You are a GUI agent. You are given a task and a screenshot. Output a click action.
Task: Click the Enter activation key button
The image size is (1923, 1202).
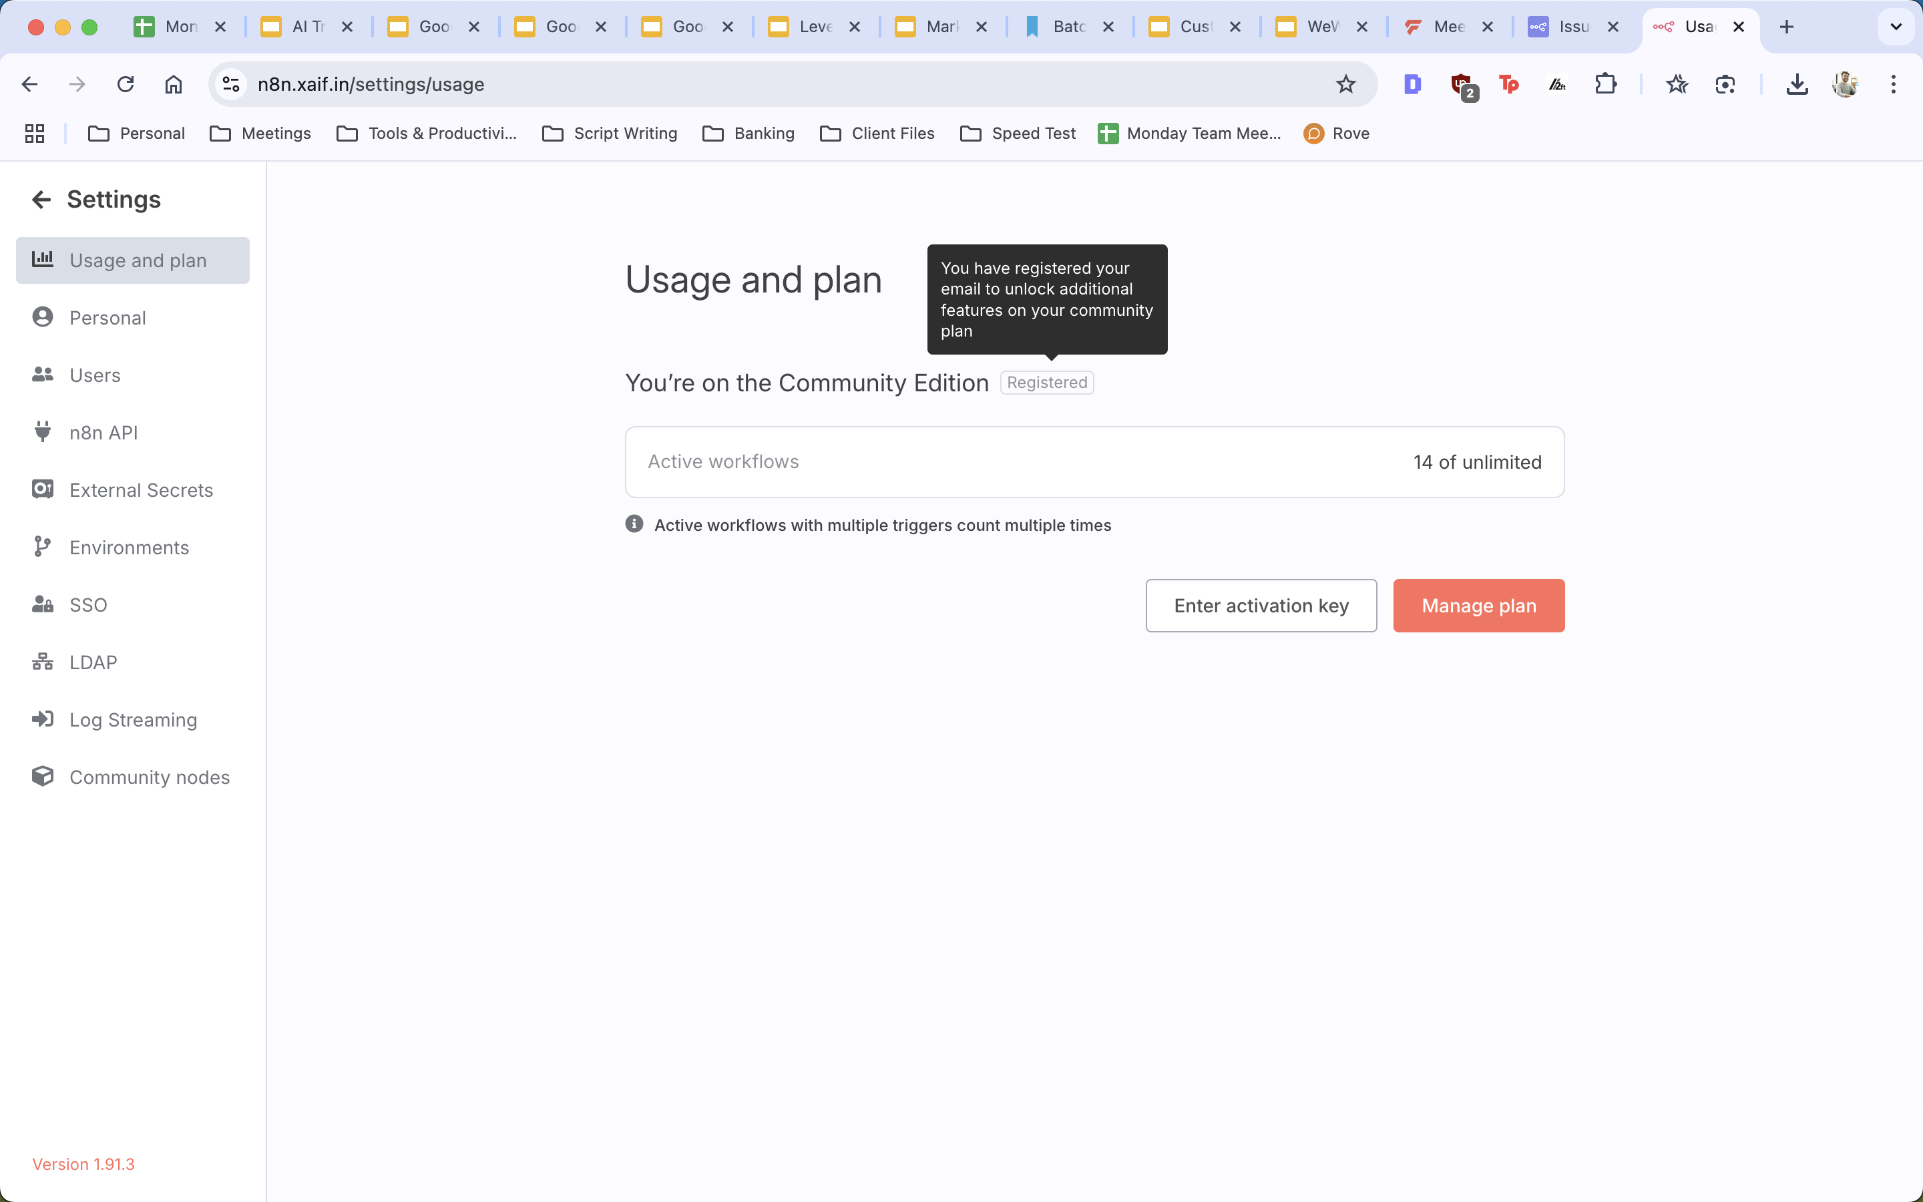tap(1261, 606)
